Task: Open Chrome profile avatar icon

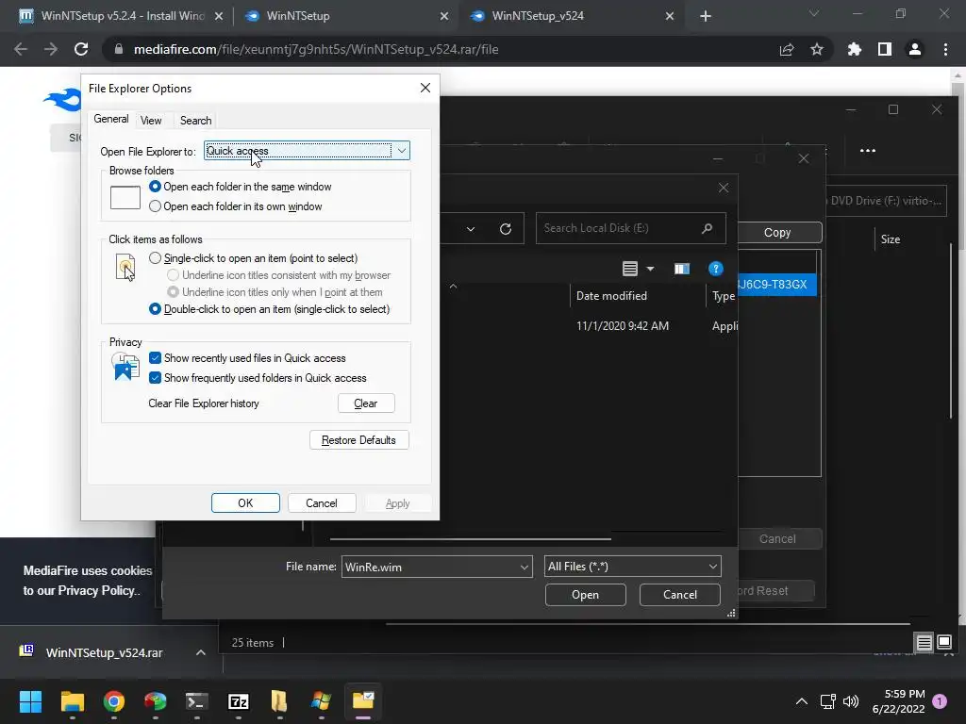Action: (915, 49)
